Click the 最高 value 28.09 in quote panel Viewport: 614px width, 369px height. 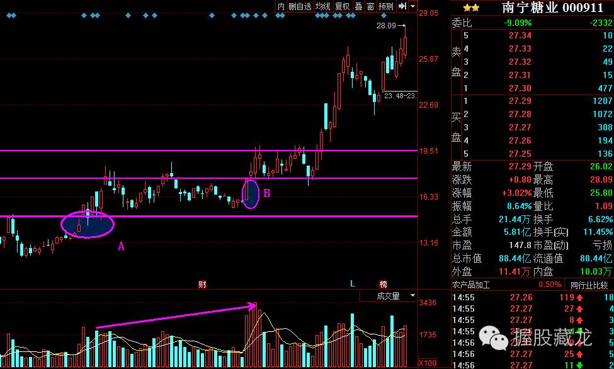tap(601, 180)
